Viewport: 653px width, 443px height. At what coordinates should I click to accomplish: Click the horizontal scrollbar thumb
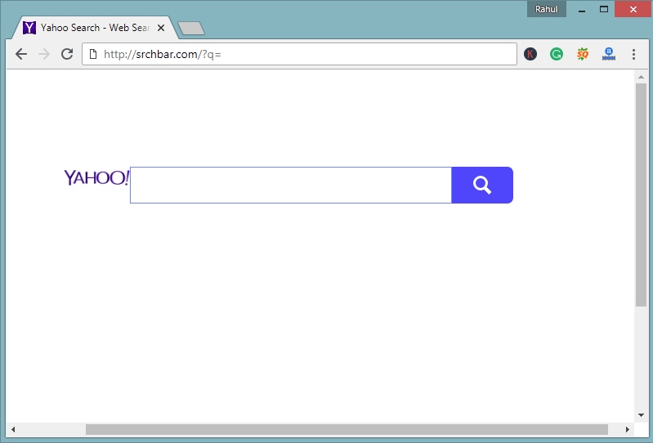(347, 429)
